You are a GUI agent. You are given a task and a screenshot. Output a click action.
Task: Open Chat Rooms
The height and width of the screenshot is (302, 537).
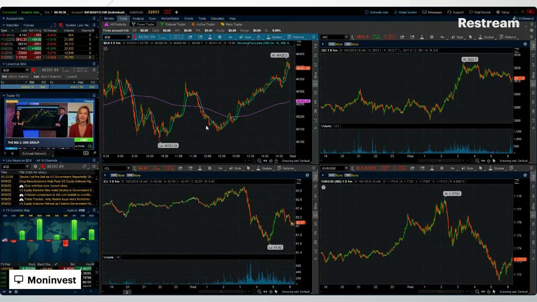(480, 12)
